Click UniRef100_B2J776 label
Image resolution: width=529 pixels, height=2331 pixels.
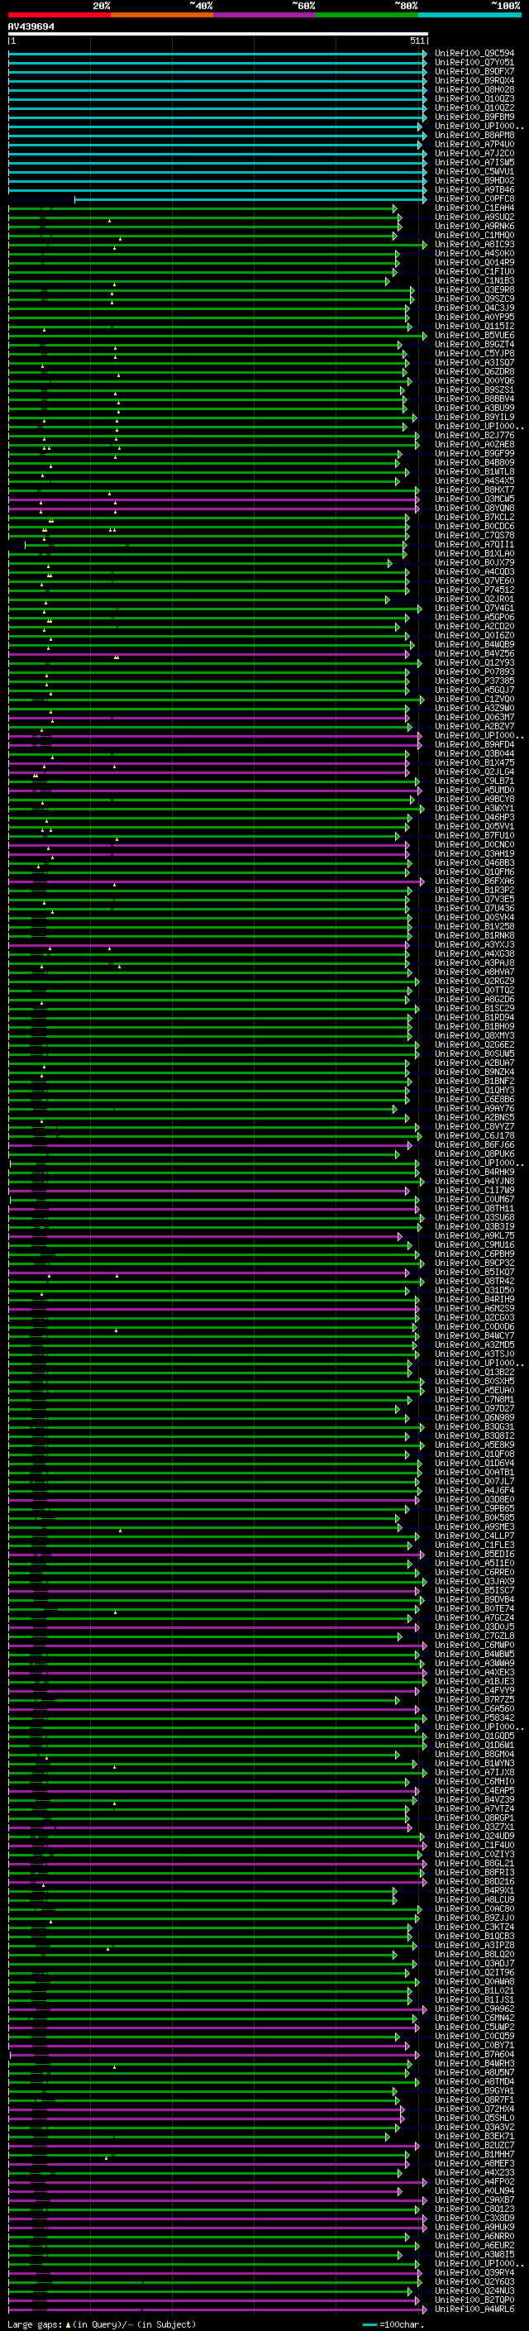474,435
